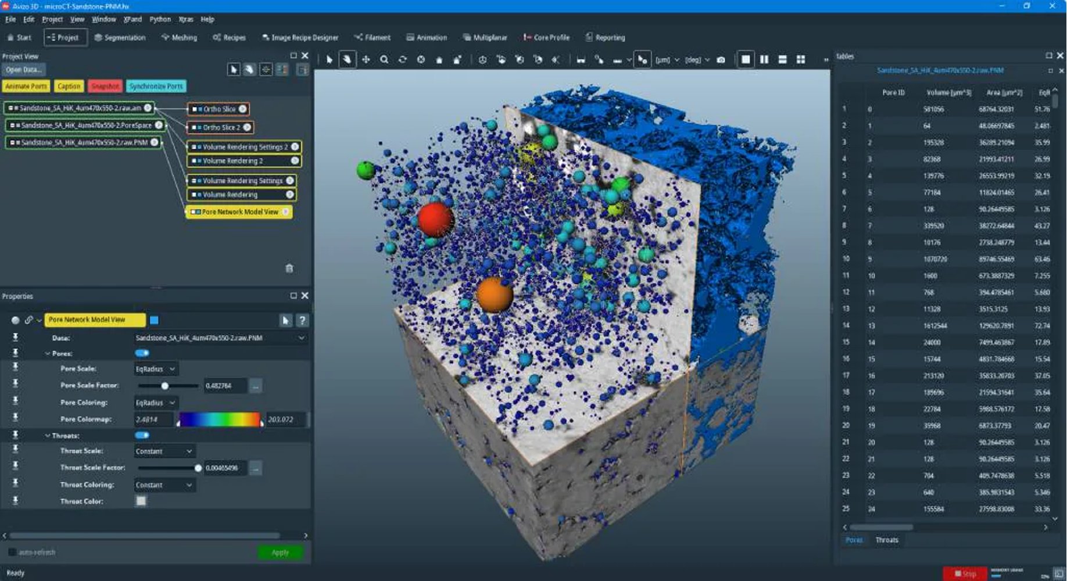1067x581 pixels.
Task: Open the Python menu
Action: [160, 19]
